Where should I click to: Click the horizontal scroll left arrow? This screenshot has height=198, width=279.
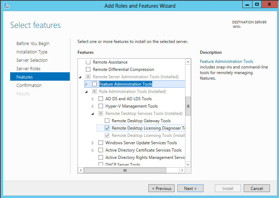81,170
